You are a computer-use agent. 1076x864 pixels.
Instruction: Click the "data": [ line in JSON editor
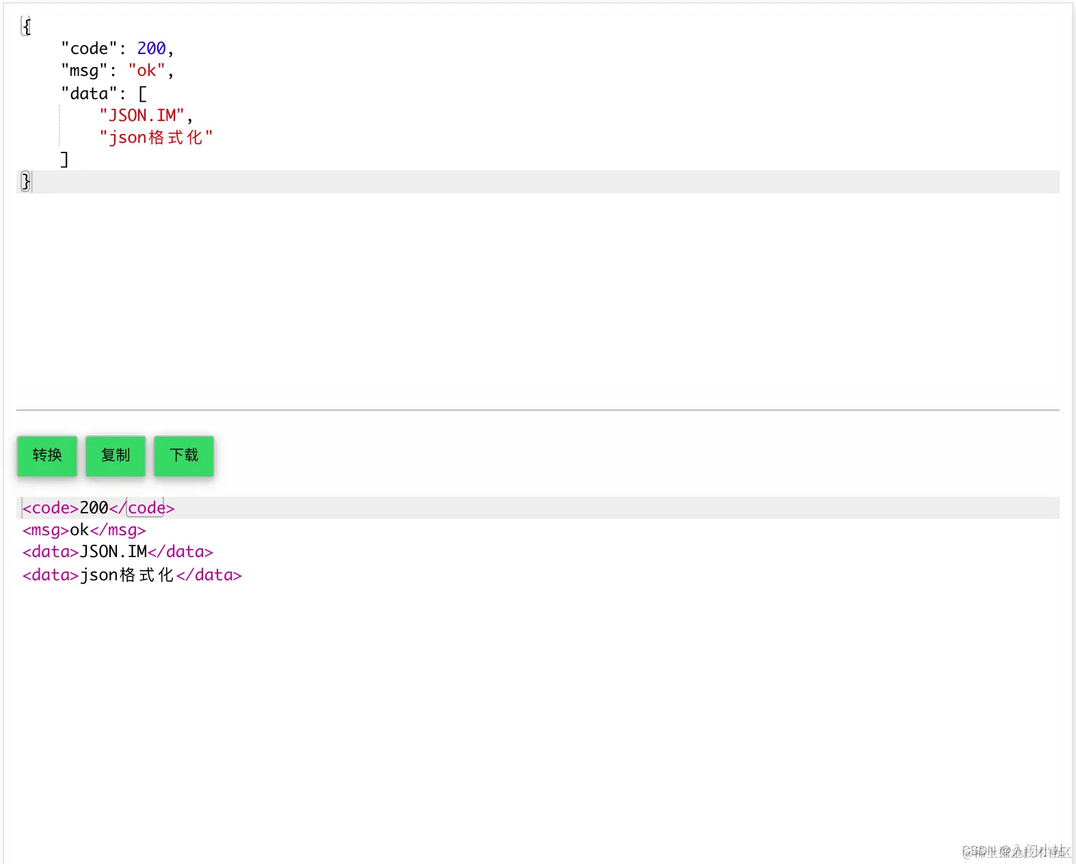103,93
